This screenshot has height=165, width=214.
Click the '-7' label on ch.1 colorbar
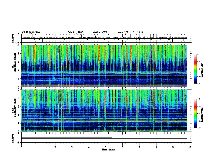[x=199, y=84]
